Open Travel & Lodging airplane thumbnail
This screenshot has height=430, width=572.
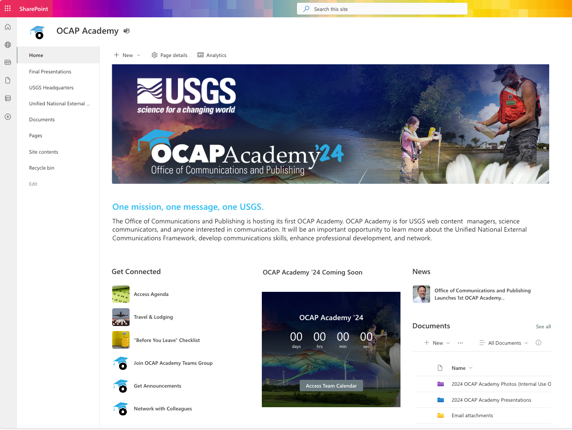[121, 317]
